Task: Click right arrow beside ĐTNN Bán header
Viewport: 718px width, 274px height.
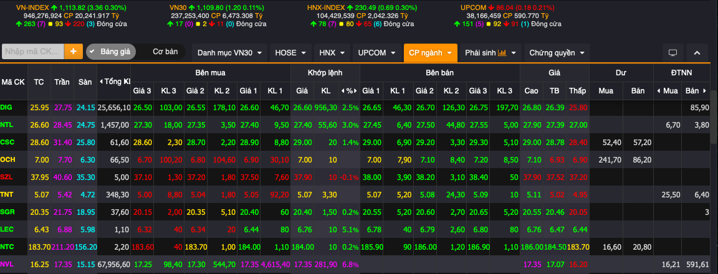Action: 705,91
